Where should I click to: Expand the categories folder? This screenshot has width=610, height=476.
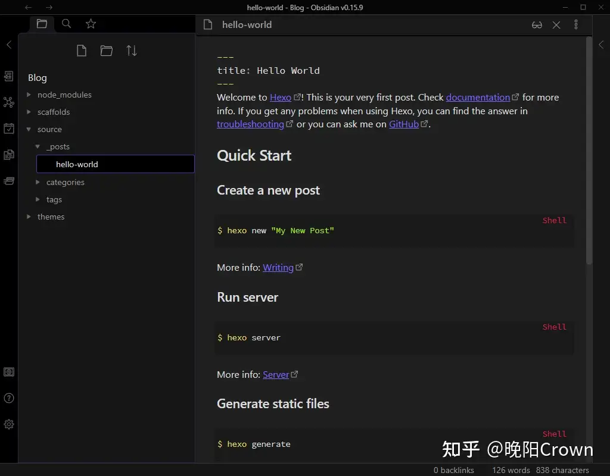point(38,182)
